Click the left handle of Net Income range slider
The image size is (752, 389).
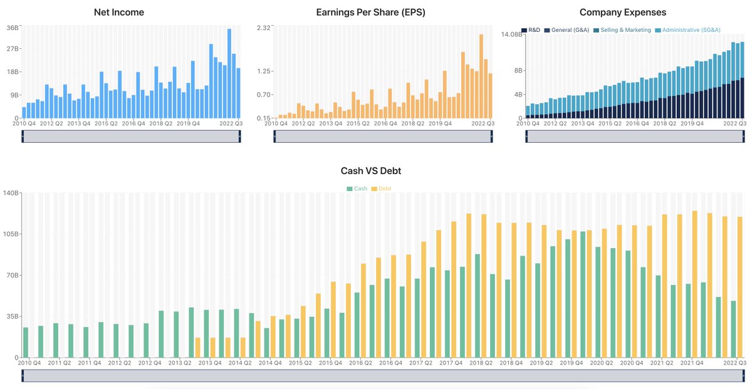click(23, 137)
